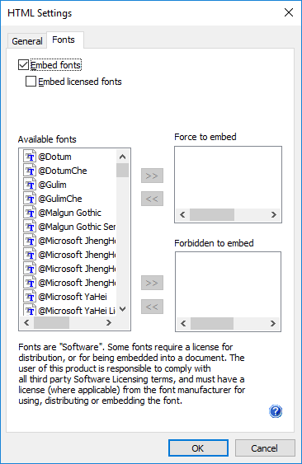Click the Cancel button
The width and height of the screenshot is (302, 464).
point(265,448)
